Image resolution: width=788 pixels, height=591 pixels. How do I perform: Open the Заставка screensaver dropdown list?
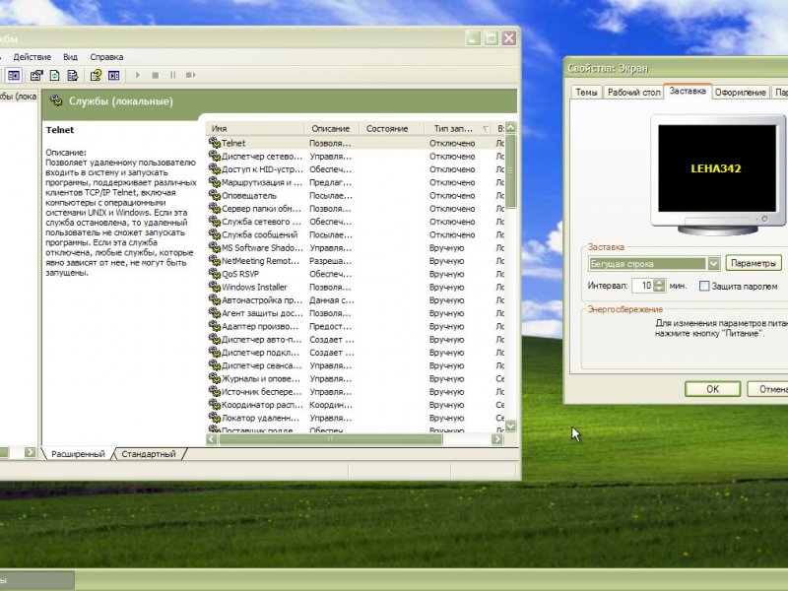(x=713, y=263)
